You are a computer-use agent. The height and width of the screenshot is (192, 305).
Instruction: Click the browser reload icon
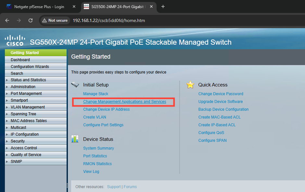(31, 20)
